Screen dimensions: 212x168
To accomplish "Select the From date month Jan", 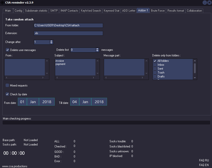I will (x=33, y=102).
